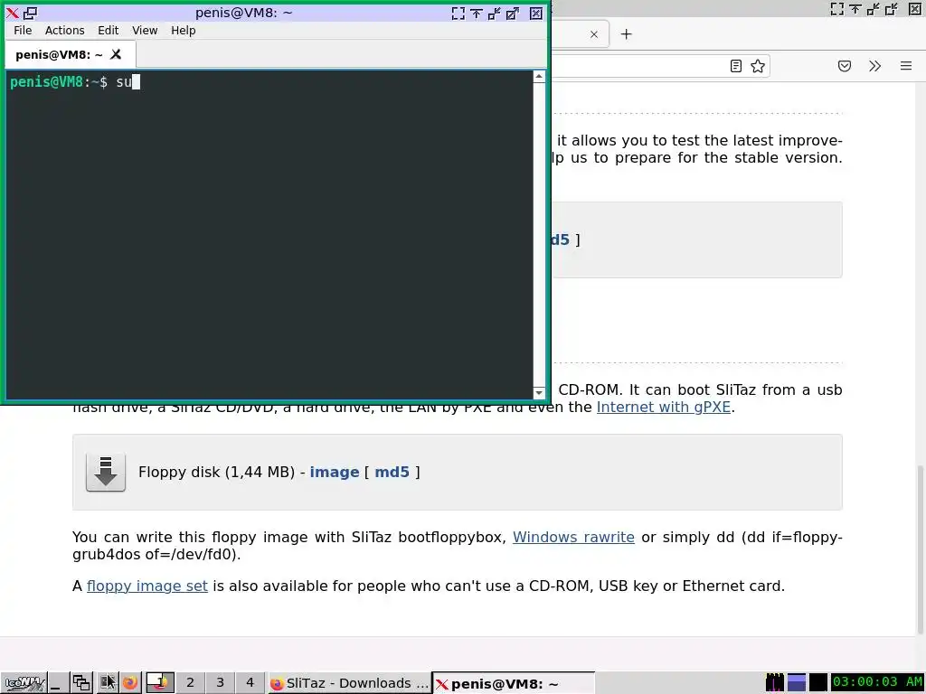Download the Floppy disk image link
The height and width of the screenshot is (694, 926).
tap(335, 472)
